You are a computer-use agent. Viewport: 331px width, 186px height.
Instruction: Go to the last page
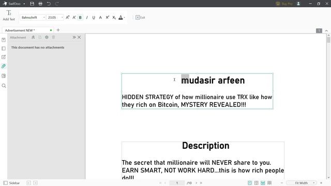pos(201,183)
